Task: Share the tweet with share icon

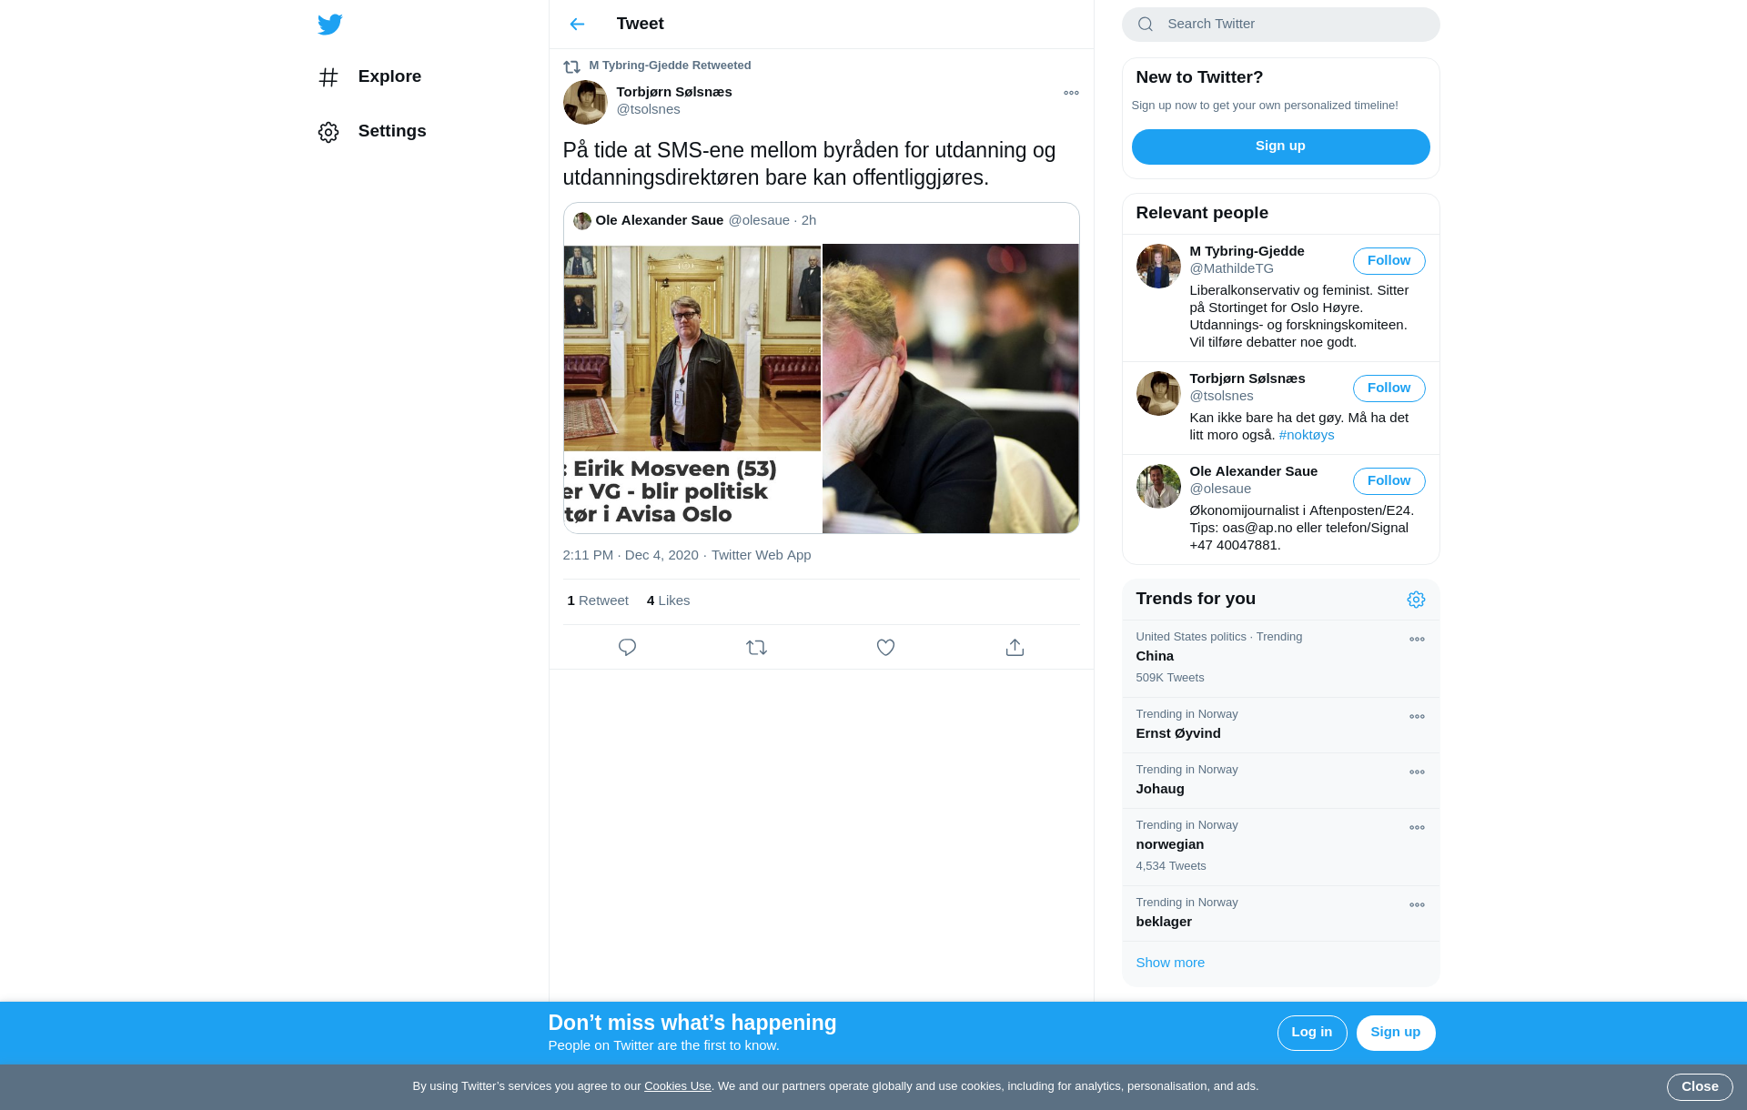Action: coord(1015,648)
